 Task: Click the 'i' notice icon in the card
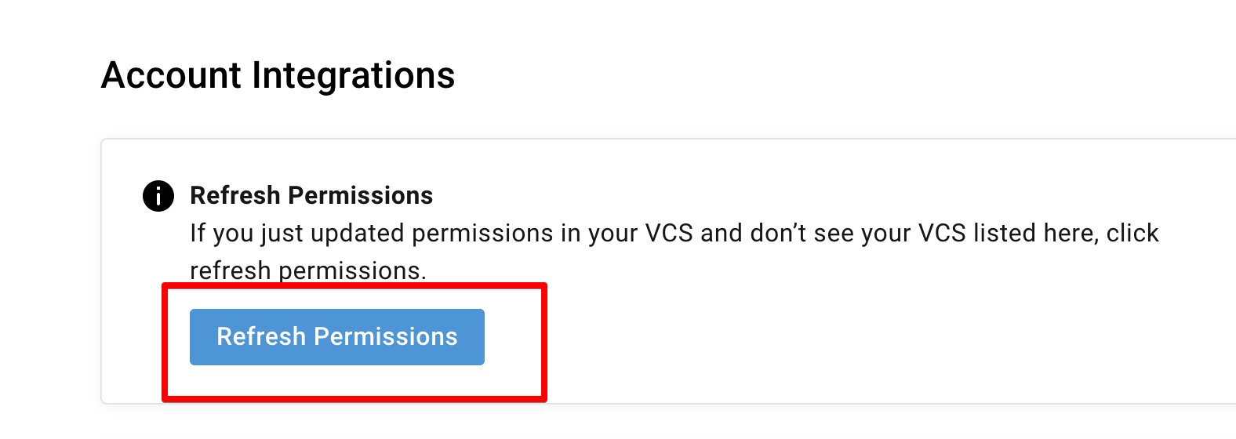(158, 196)
